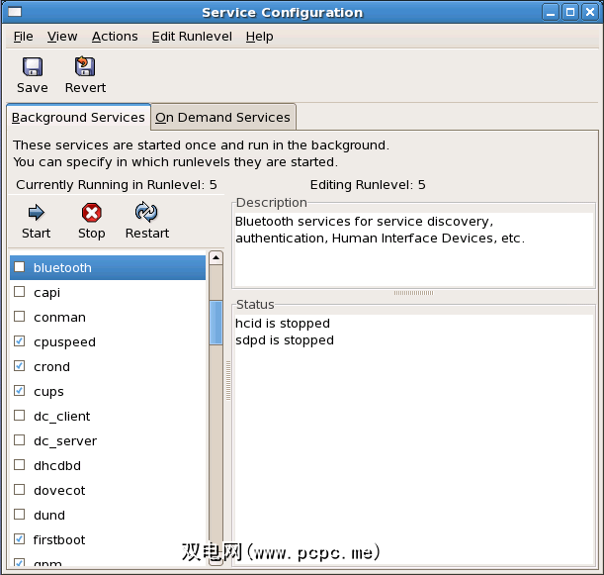Disable the cups service checkbox
The height and width of the screenshot is (575, 604).
(x=20, y=391)
